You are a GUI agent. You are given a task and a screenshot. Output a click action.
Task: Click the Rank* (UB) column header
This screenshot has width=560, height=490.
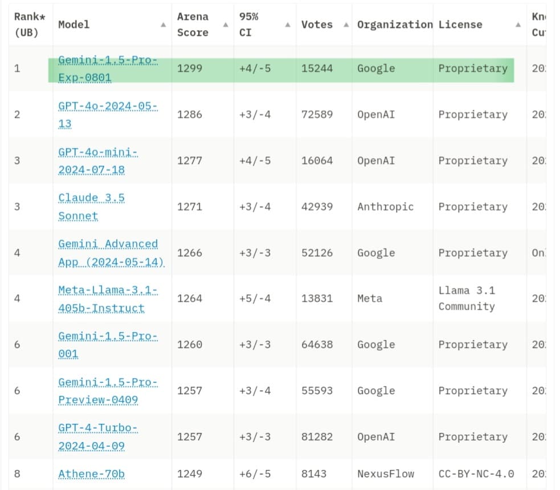(26, 25)
